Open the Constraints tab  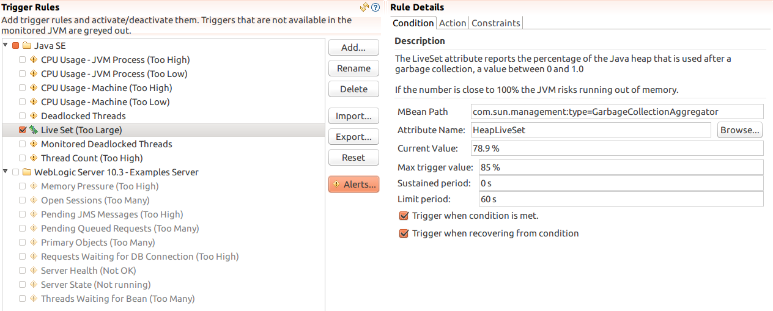(496, 23)
